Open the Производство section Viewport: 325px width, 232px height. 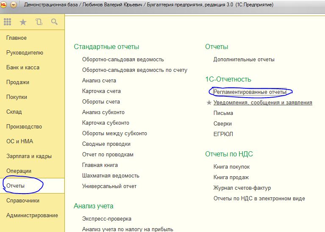(24, 126)
